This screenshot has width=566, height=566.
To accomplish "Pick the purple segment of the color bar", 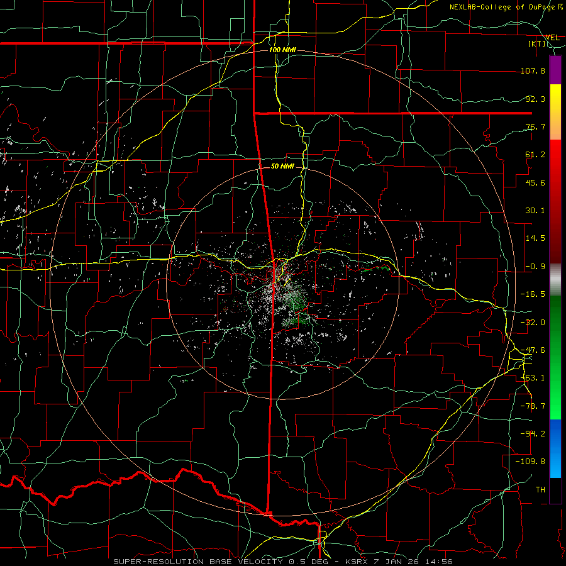I will click(555, 70).
